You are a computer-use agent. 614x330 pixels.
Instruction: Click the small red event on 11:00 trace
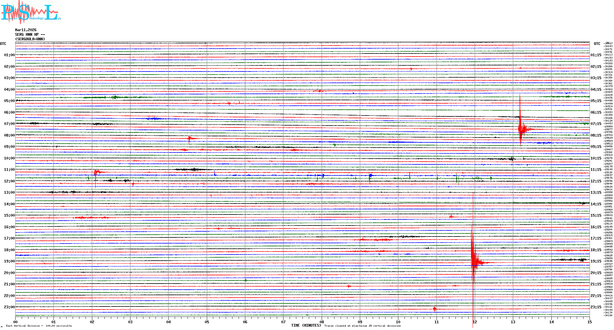coord(97,173)
